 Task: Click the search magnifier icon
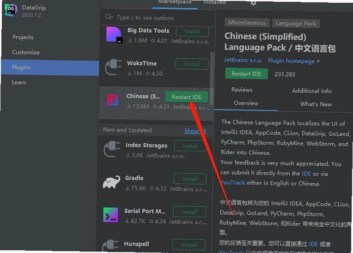(109, 17)
